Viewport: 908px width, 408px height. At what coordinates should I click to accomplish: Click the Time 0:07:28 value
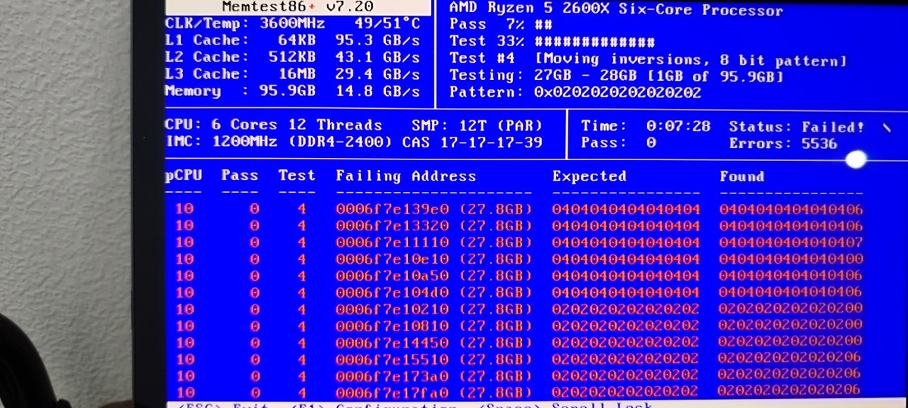678,126
